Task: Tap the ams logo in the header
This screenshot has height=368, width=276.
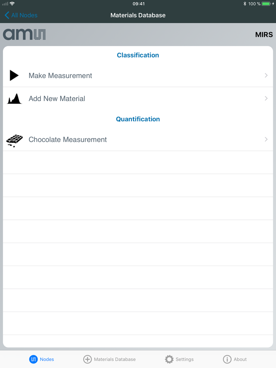Action: pos(24,34)
